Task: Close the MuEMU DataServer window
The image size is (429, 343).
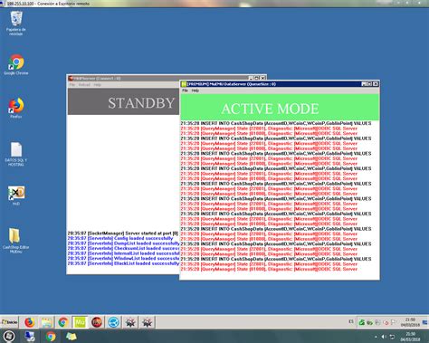Action: pyautogui.click(x=376, y=84)
